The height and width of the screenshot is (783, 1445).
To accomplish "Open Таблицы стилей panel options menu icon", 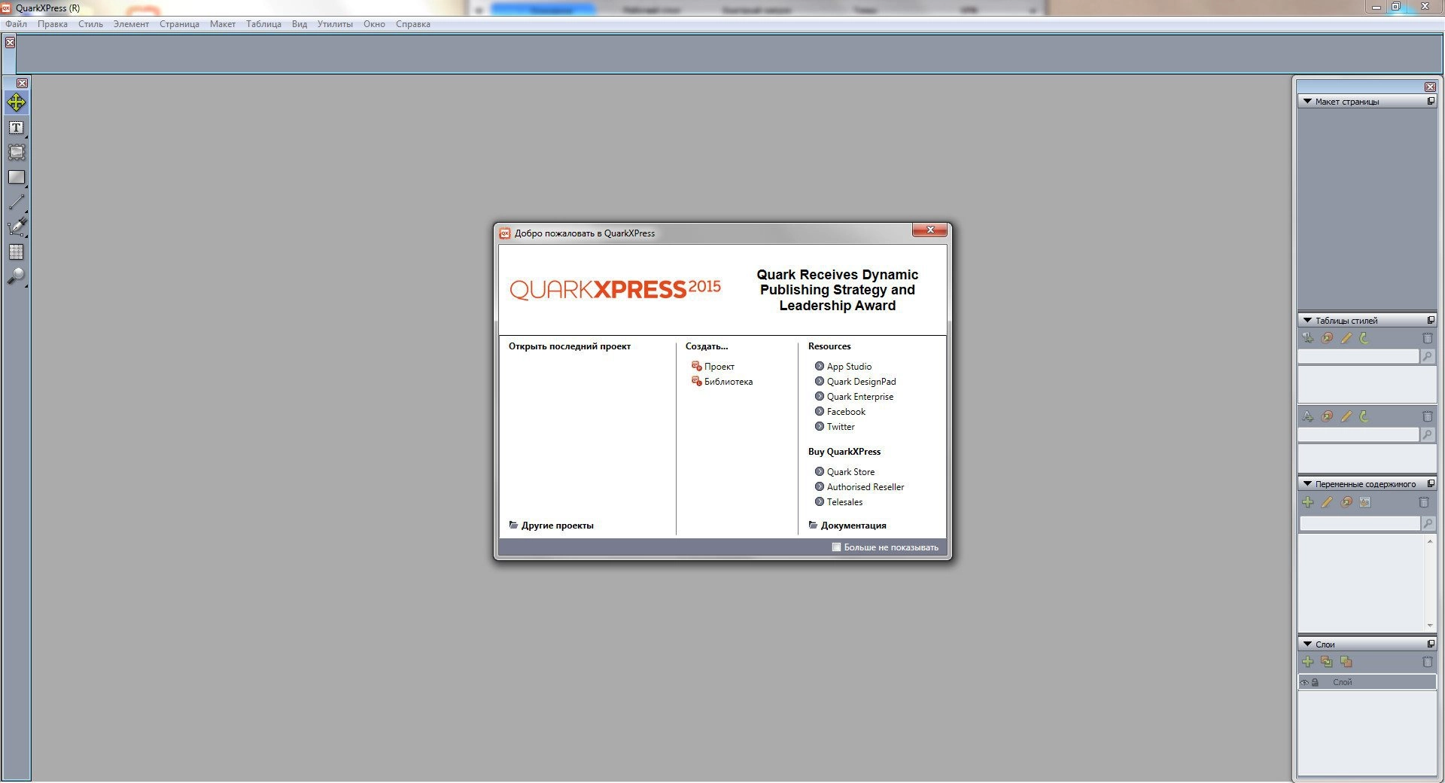I will [x=1431, y=320].
